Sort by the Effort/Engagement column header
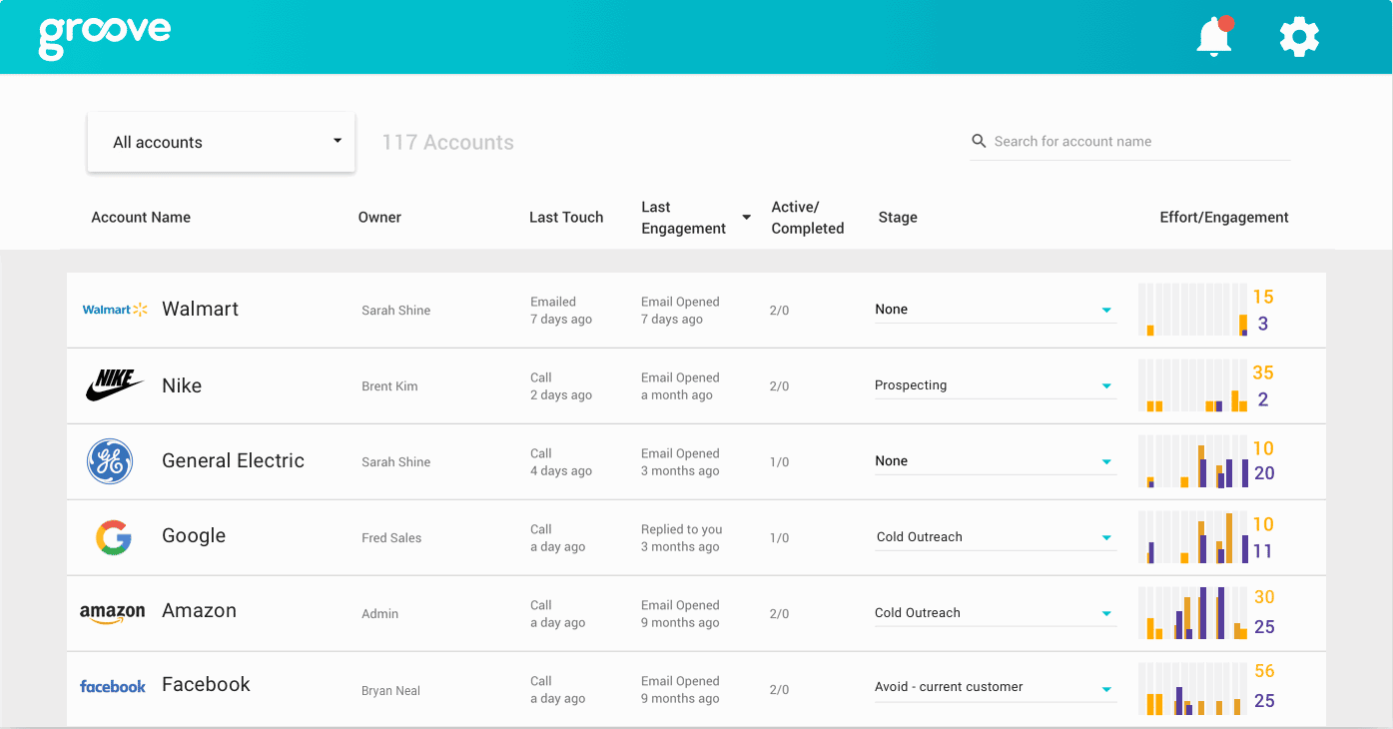Viewport: 1393px width, 729px height. (x=1224, y=217)
